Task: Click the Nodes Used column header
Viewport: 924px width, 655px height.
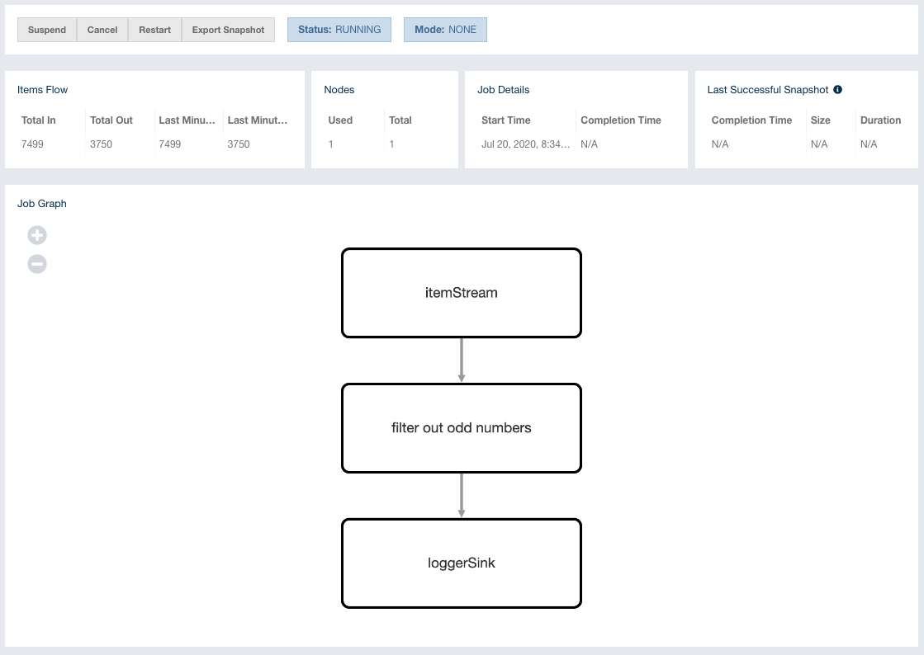Action: 340,120
